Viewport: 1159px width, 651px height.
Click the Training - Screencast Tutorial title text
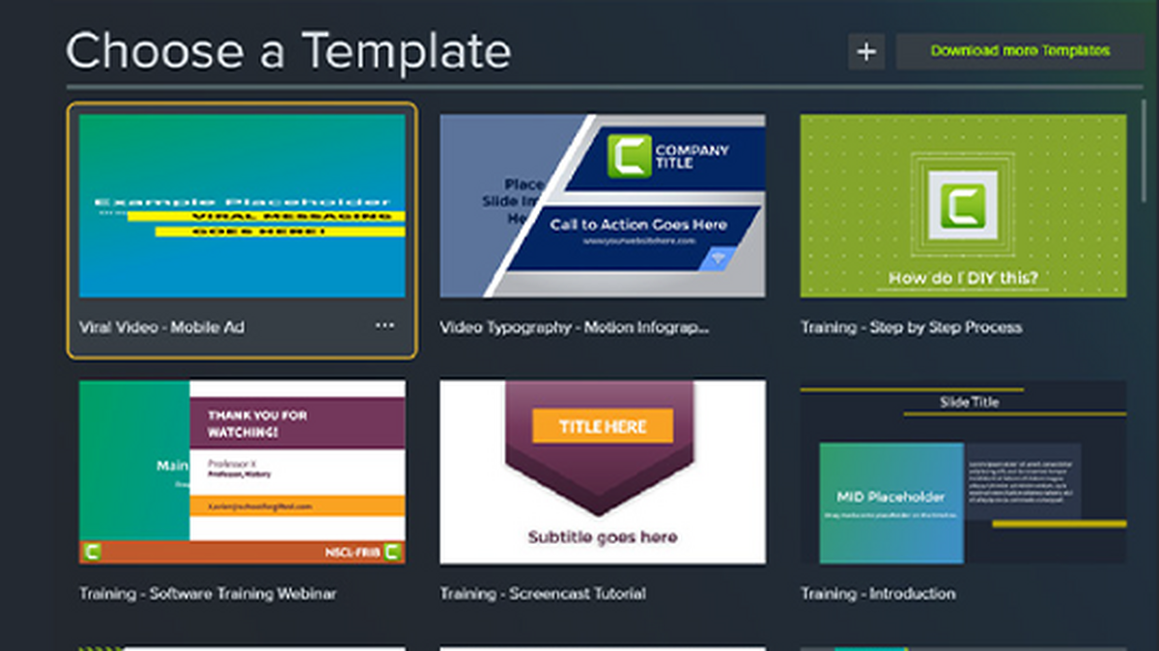[x=543, y=593]
